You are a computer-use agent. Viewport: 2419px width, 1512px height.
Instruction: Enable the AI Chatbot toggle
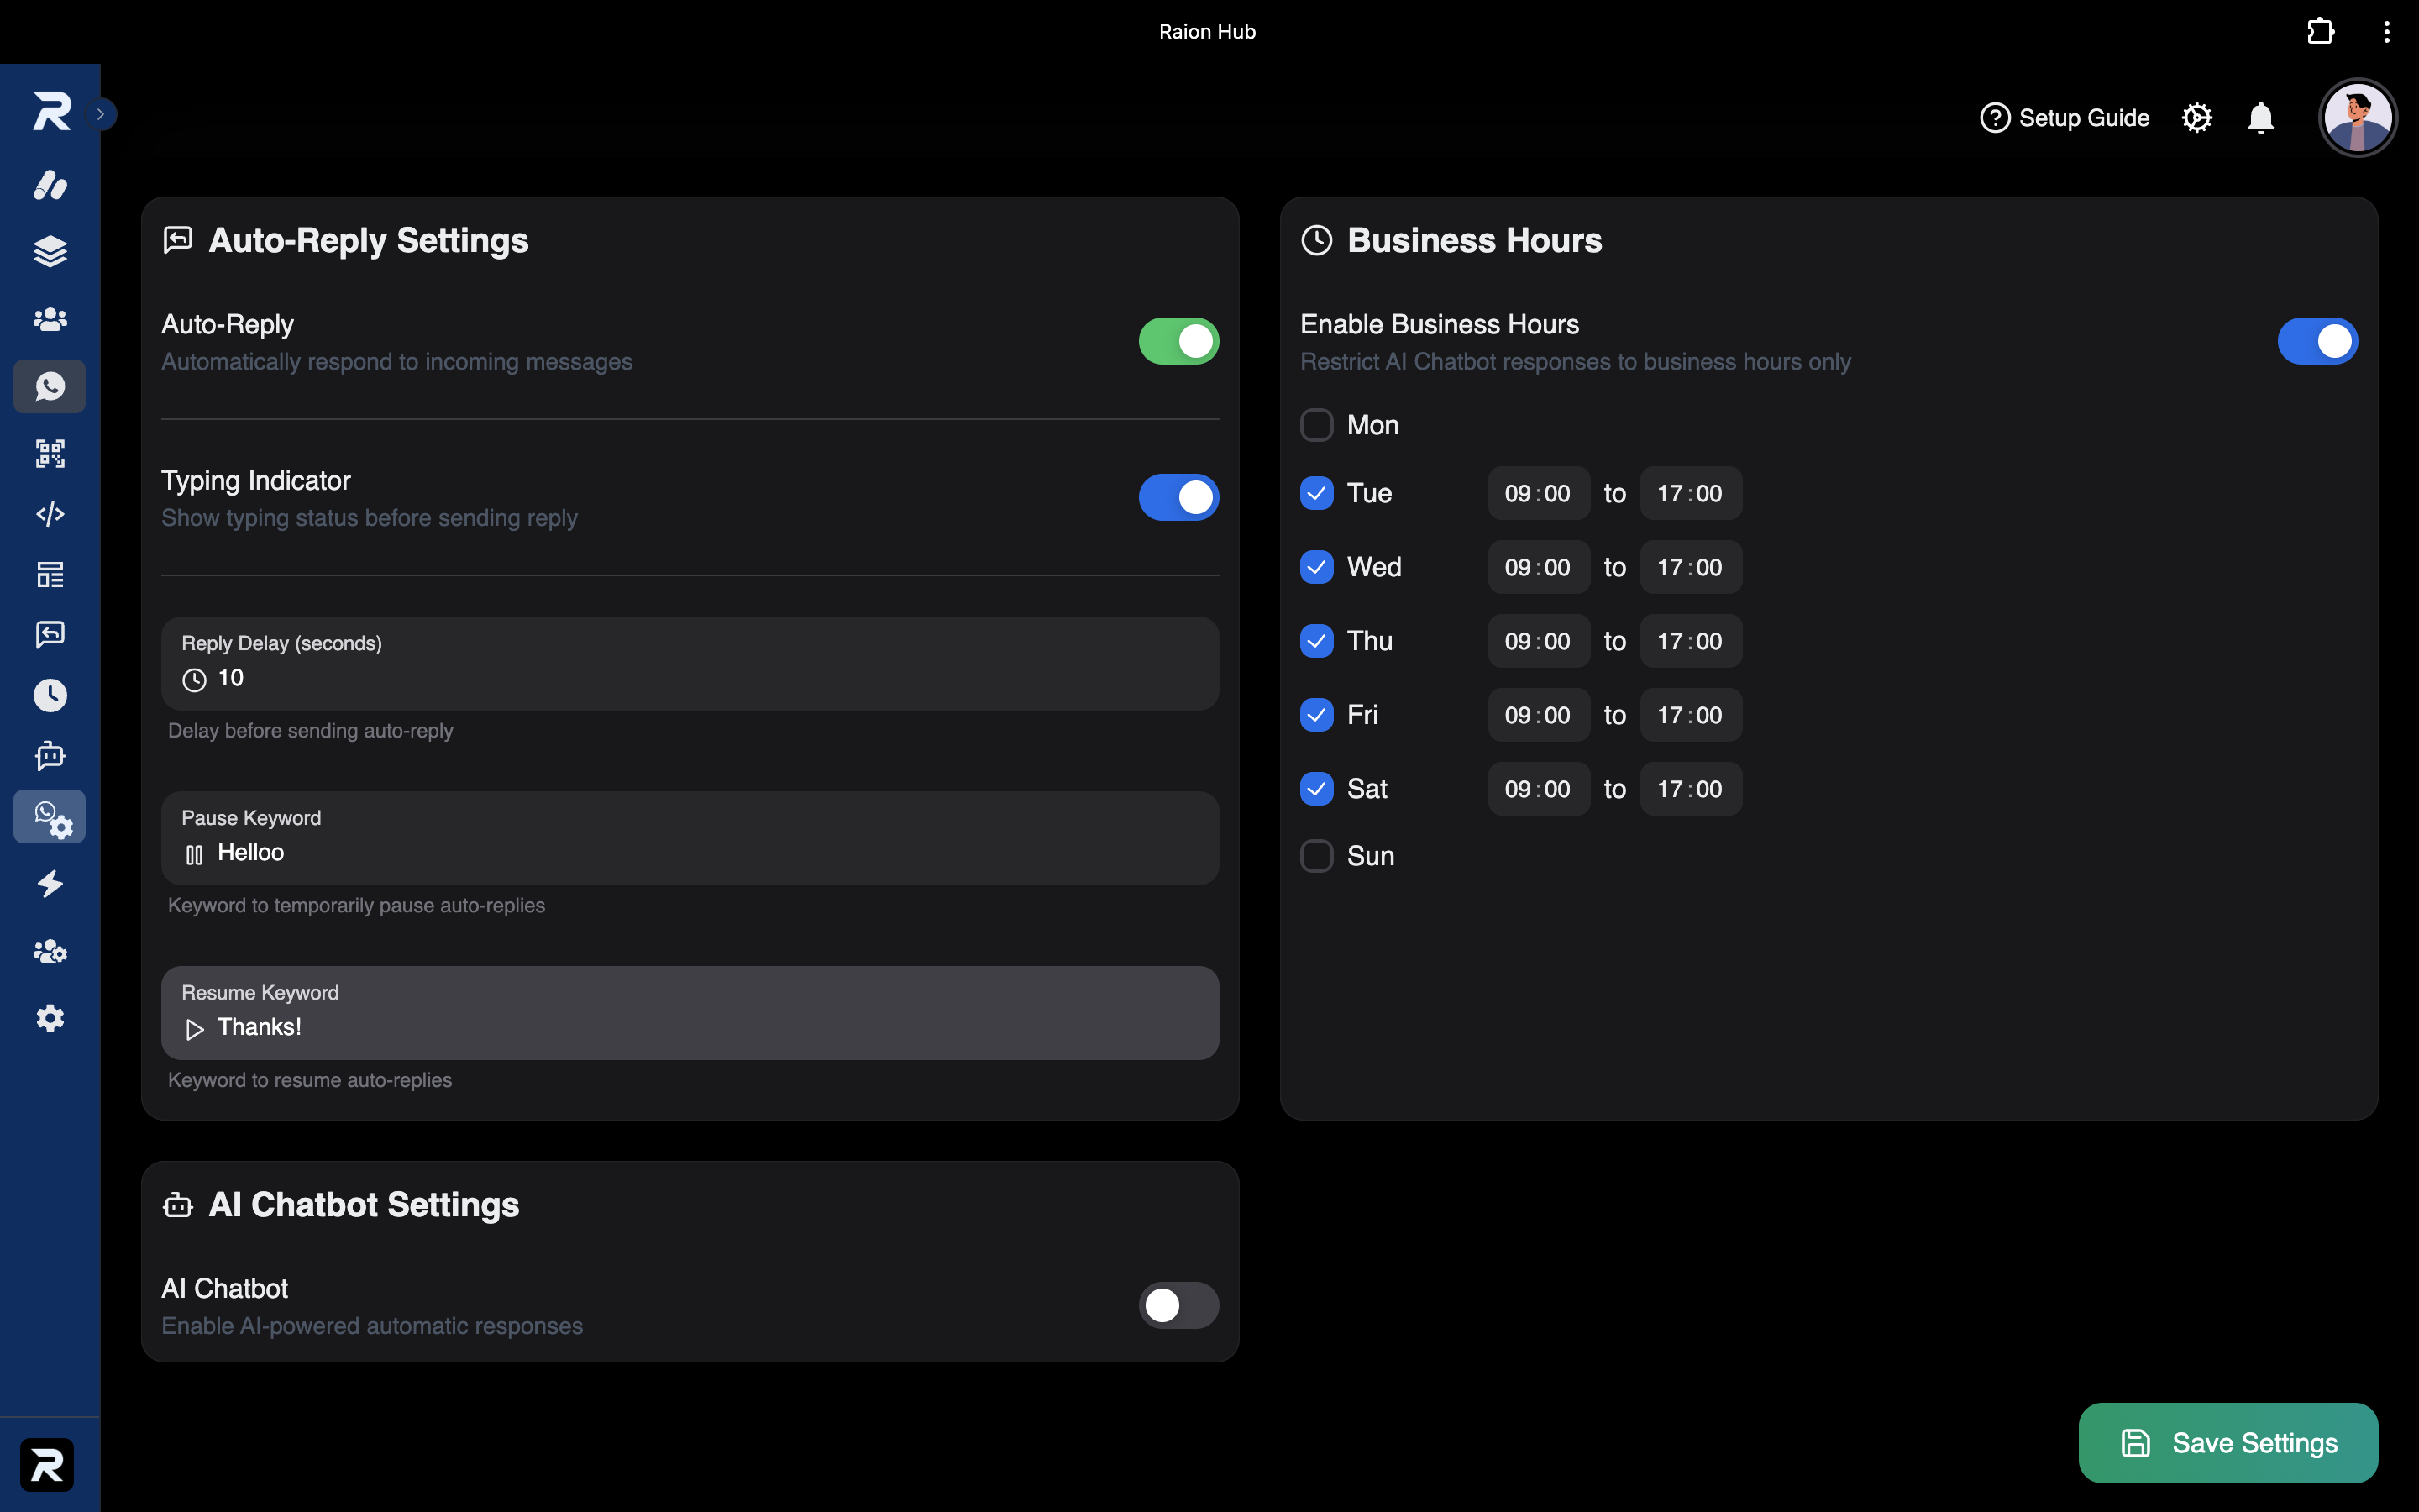pyautogui.click(x=1178, y=1305)
